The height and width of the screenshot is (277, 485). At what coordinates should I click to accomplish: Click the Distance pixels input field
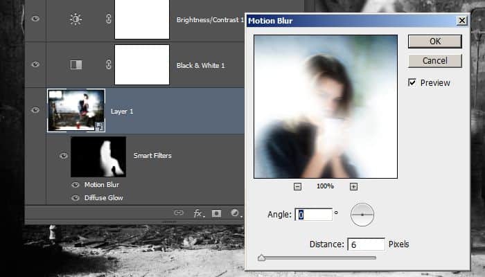tap(367, 244)
